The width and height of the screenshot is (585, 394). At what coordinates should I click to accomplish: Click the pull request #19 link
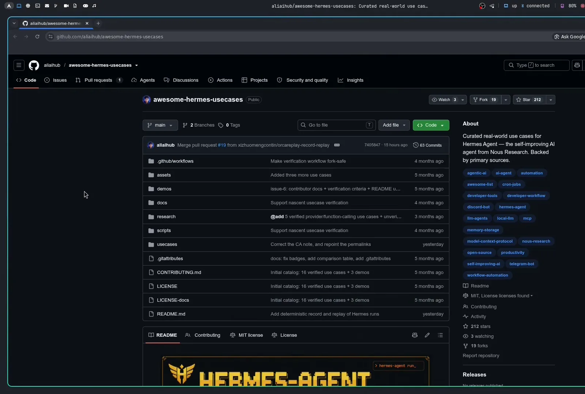coord(222,145)
